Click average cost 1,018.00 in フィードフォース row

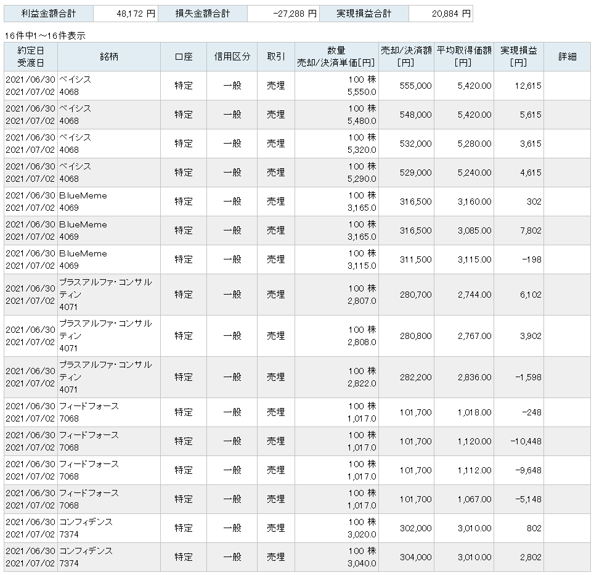pos(474,412)
